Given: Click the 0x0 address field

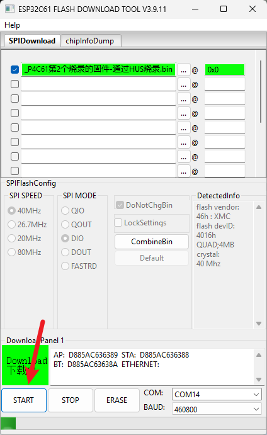Looking at the screenshot, I should click(x=225, y=70).
